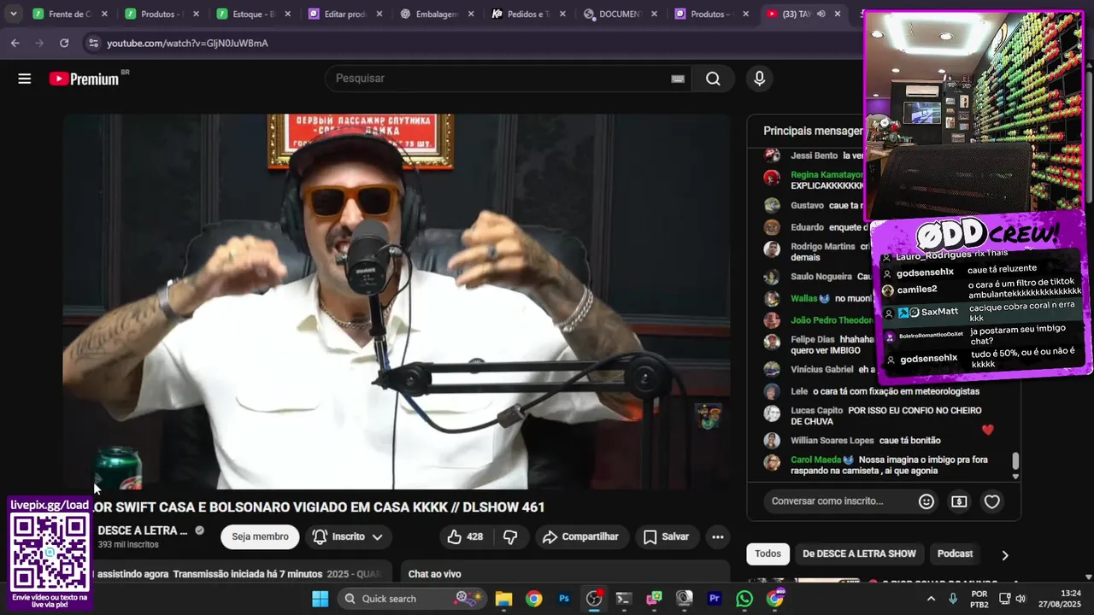
Task: Open Super Chat dollar icon in chat
Action: tap(959, 501)
